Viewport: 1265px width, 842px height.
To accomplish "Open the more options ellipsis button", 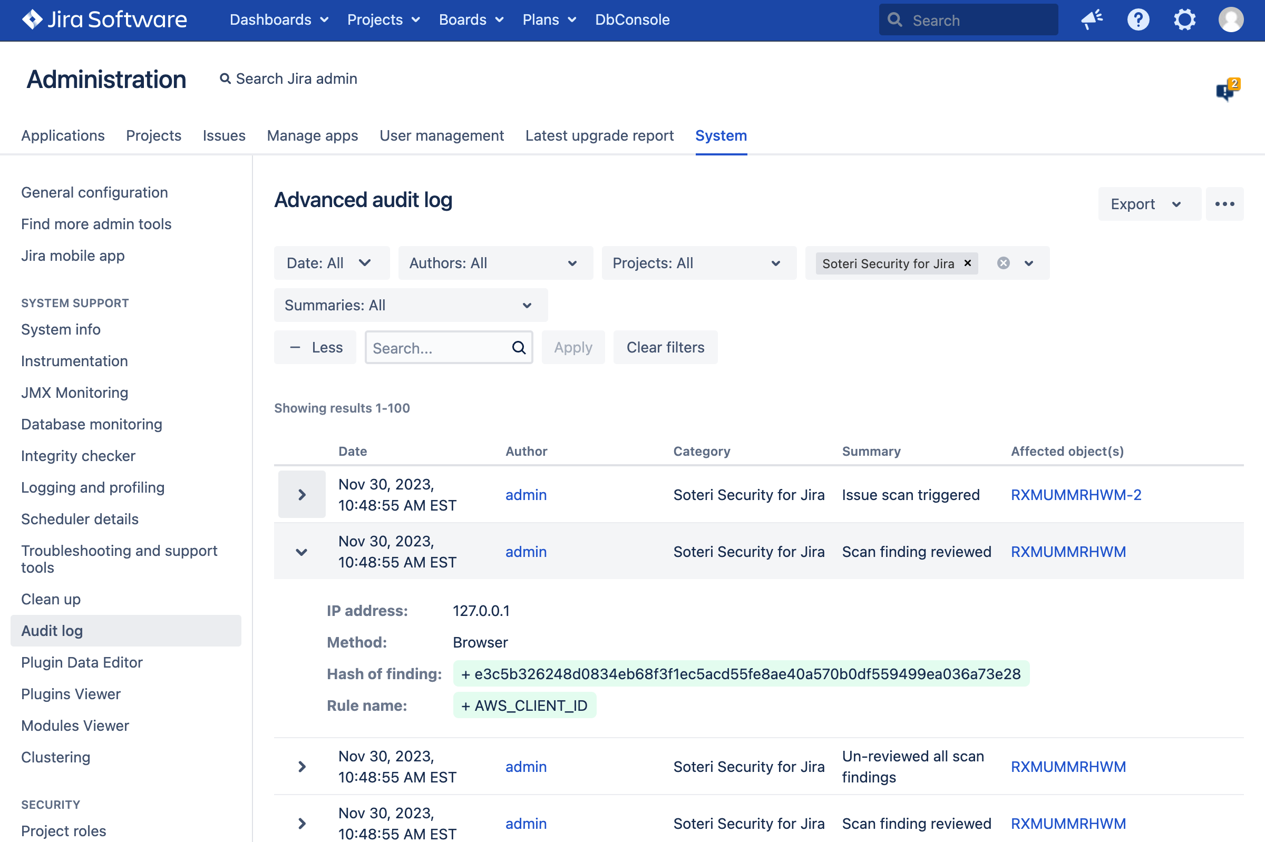I will click(x=1224, y=204).
